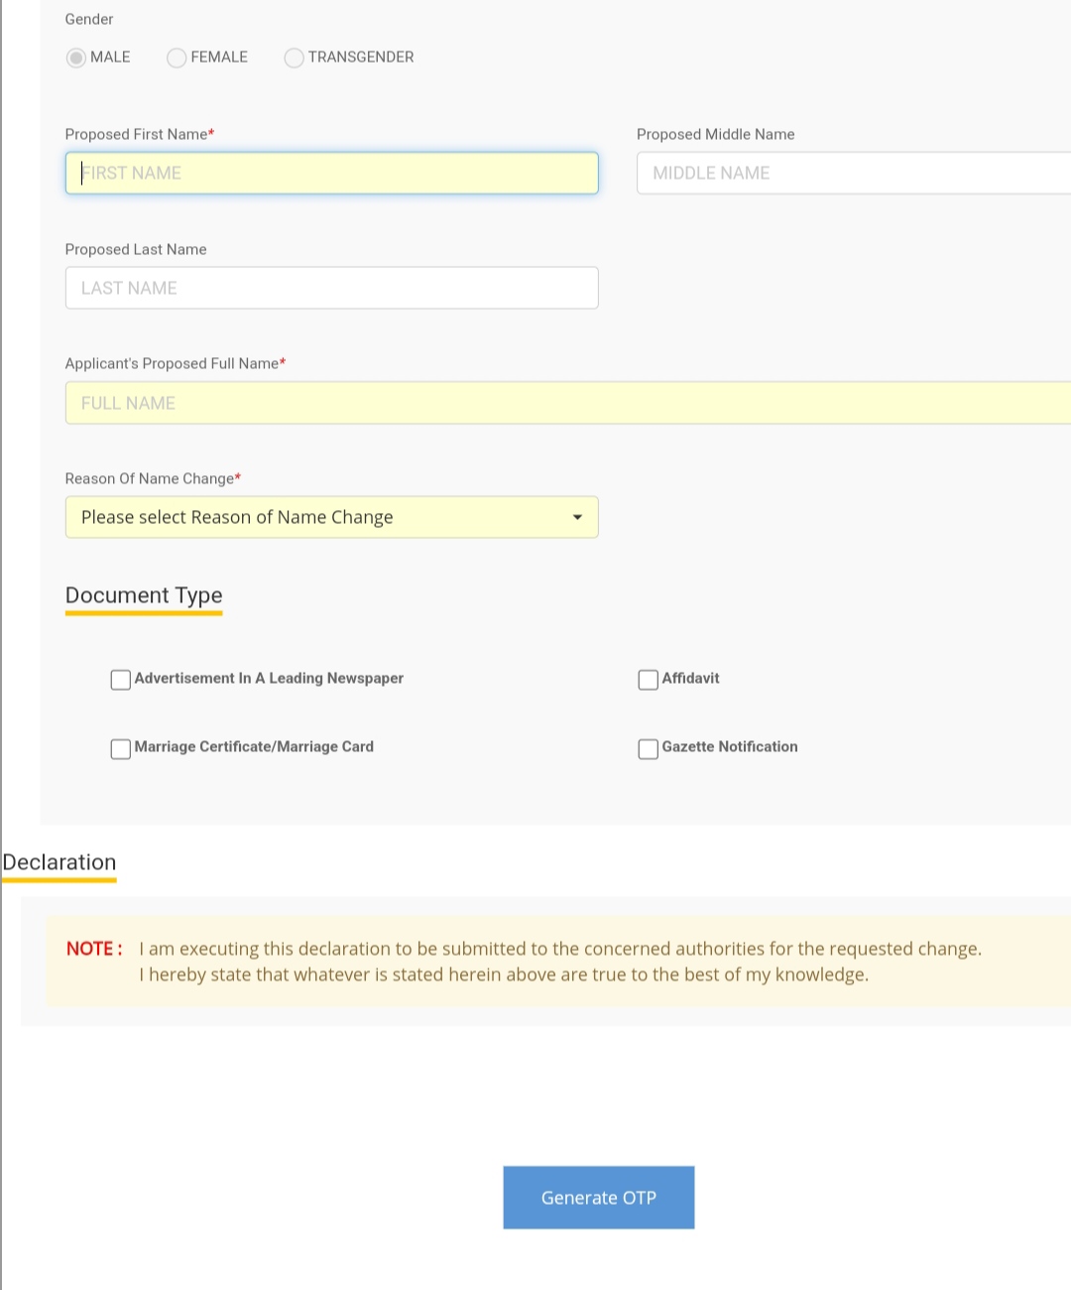Click the dropdown caret arrow icon
This screenshot has width=1071, height=1290.
577,517
